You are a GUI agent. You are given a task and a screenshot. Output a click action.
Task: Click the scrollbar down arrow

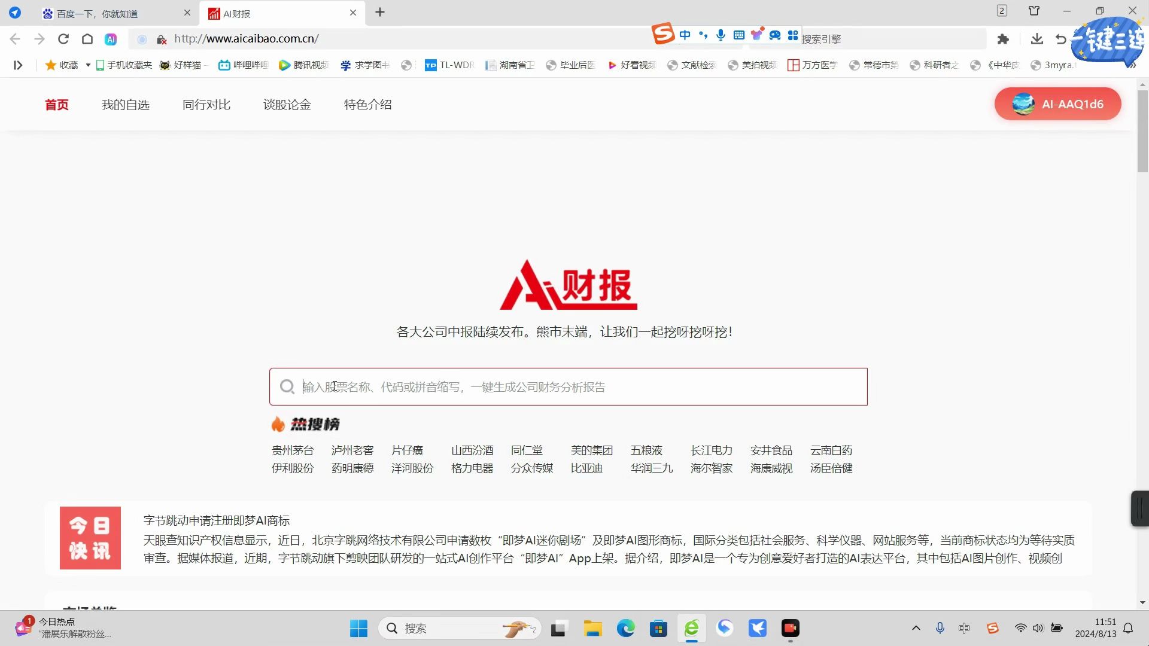1142,602
